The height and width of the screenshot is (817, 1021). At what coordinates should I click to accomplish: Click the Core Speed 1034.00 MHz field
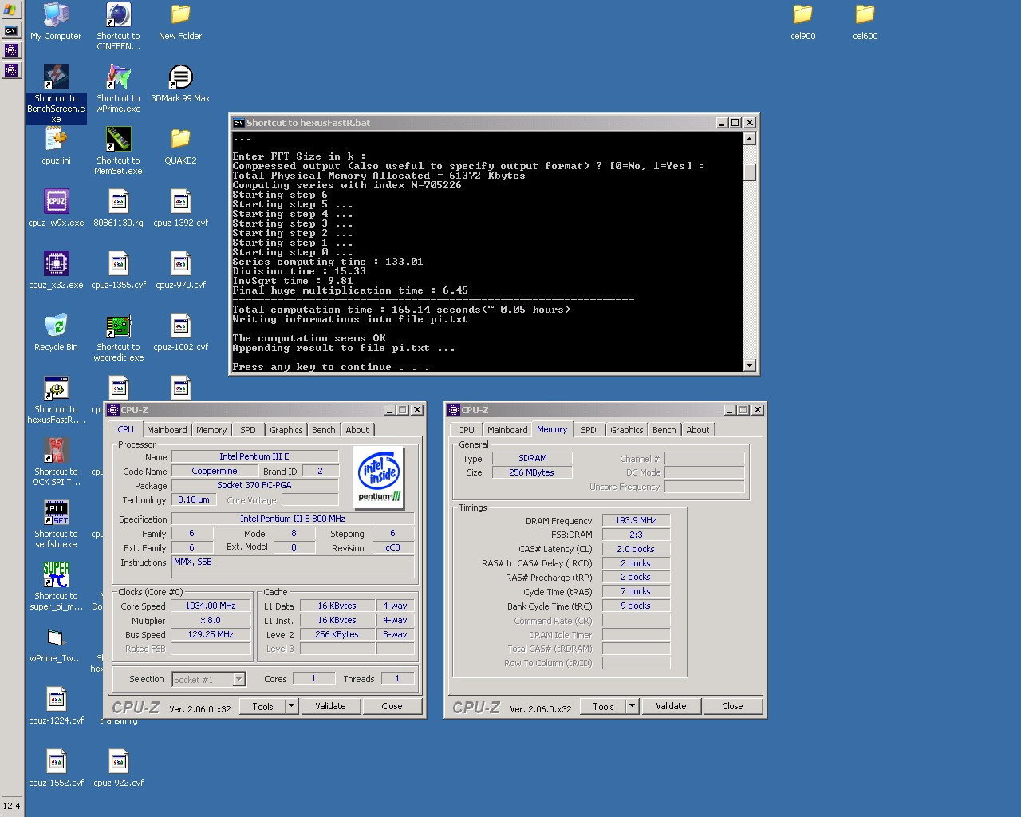(211, 606)
